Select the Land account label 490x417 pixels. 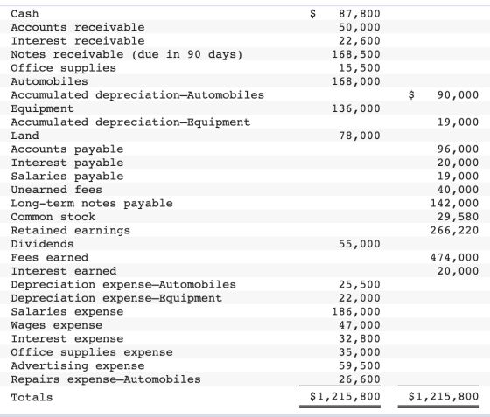click(24, 136)
